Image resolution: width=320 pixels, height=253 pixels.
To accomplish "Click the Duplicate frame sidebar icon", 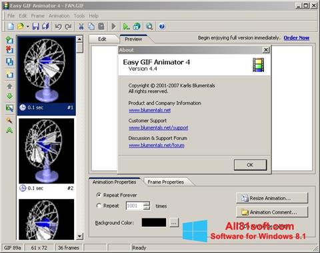I will coord(9,61).
